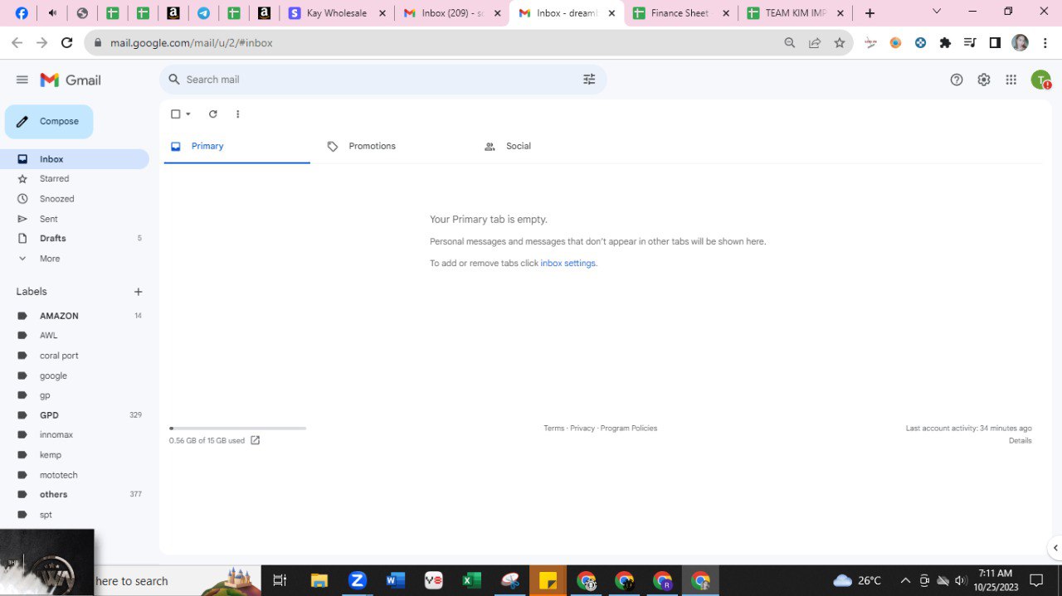Open the Gmail main menu hamburger icon
This screenshot has width=1062, height=596.
coord(22,80)
